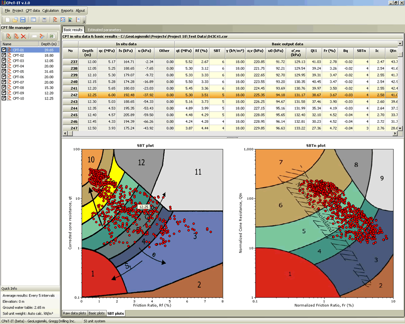This screenshot has width=405, height=324.
Task: Toggle the CPT-05 checkbox
Action: pyautogui.click(x=4, y=72)
